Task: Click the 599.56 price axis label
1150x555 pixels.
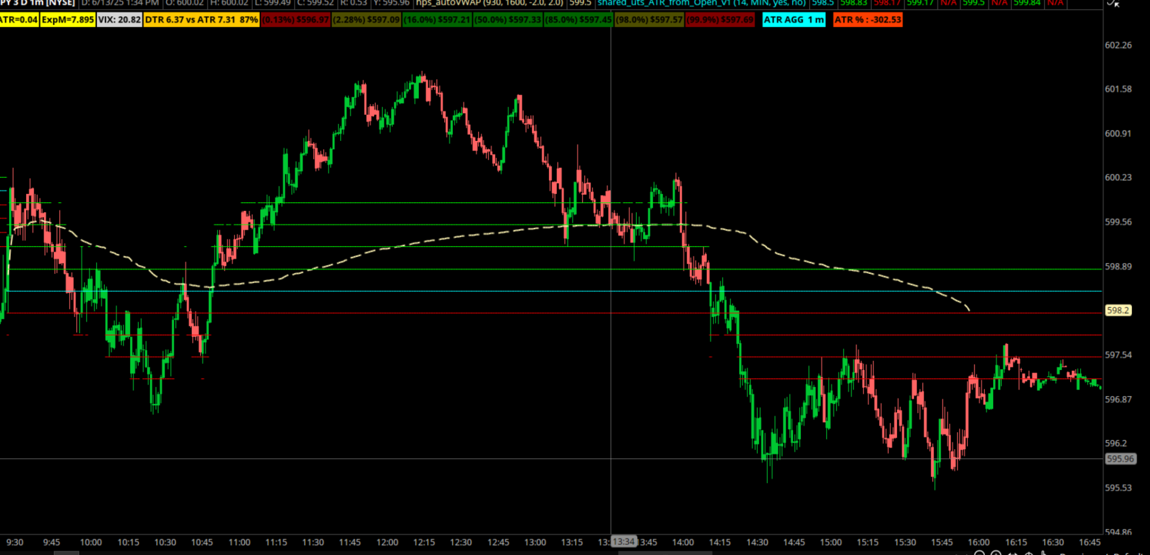Action: point(1118,222)
